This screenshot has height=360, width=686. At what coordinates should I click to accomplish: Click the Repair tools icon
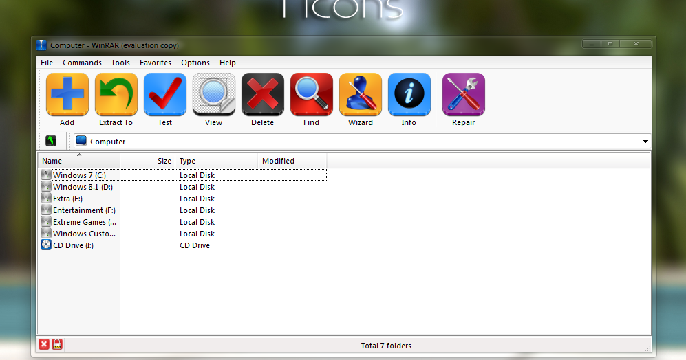tap(463, 94)
